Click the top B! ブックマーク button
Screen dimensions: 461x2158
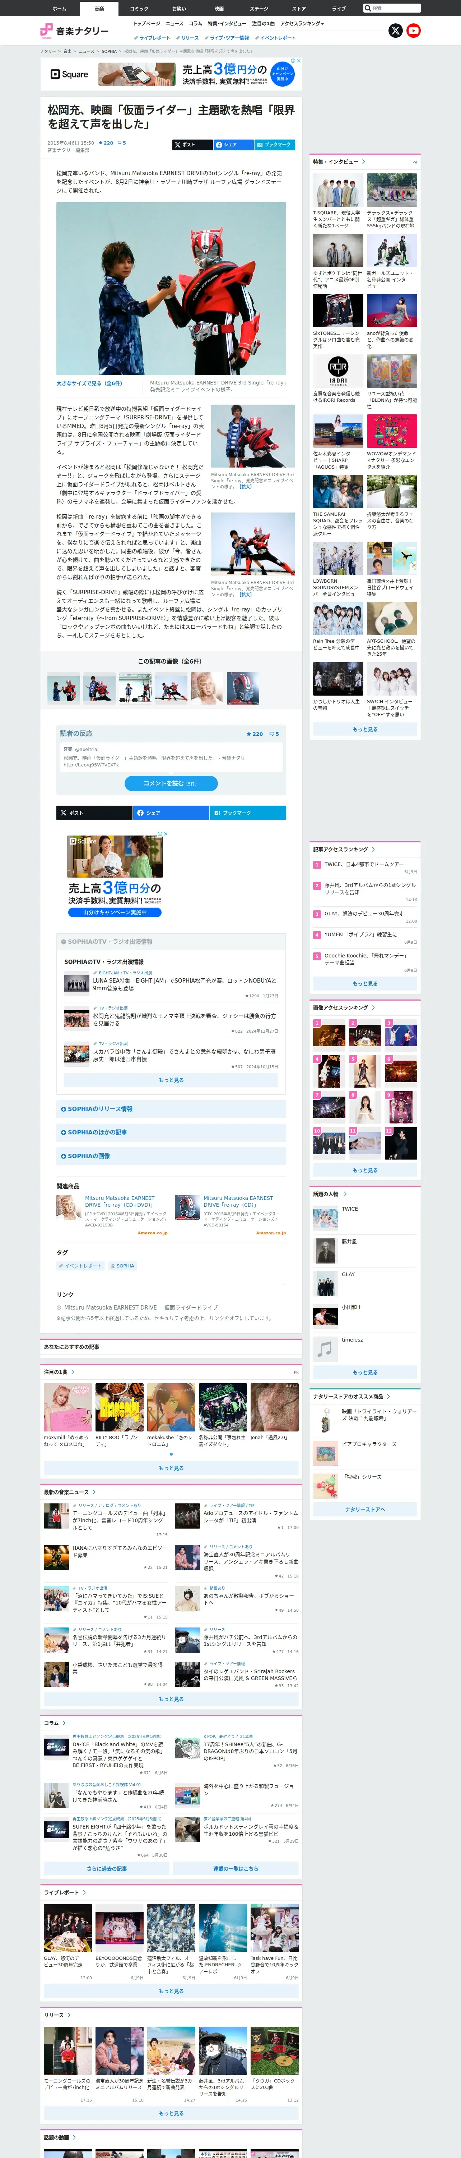[x=274, y=145]
